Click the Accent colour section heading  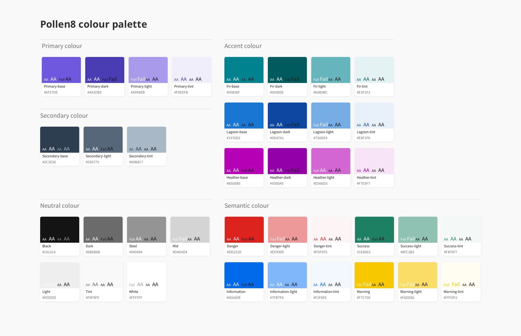(x=243, y=46)
